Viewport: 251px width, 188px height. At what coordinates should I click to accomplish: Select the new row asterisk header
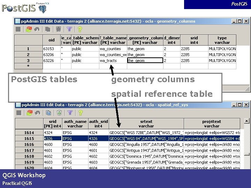(x=28, y=66)
